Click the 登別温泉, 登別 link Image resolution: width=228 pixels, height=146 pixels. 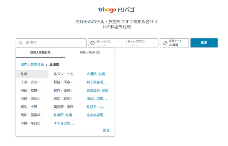click(x=97, y=91)
